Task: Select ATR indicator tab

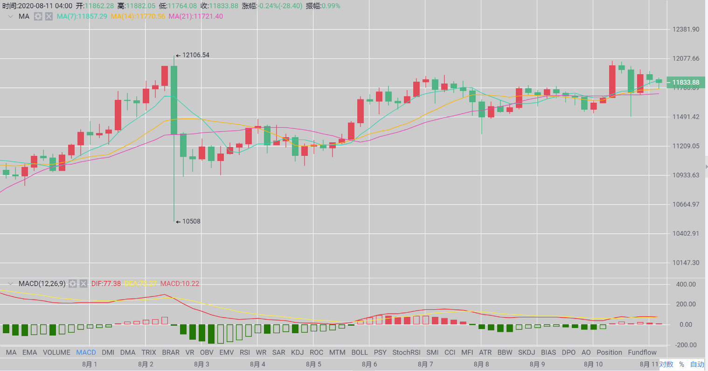Action: 486,352
